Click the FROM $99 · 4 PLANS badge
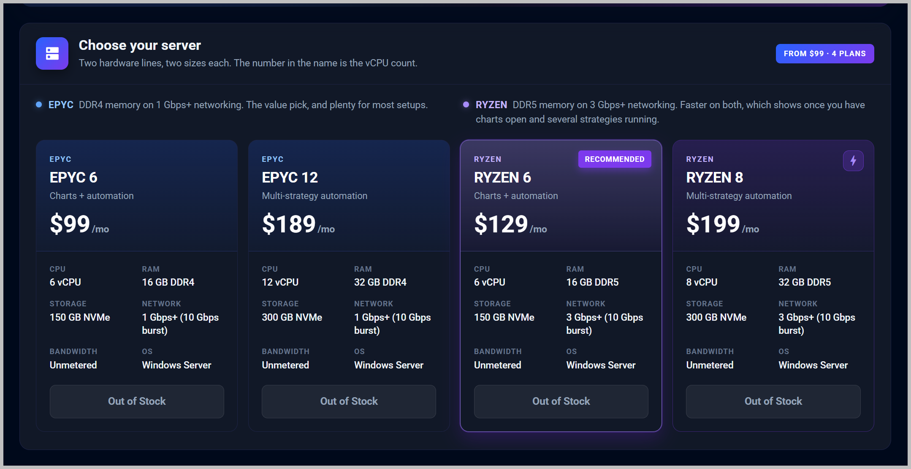The image size is (911, 469). point(825,54)
